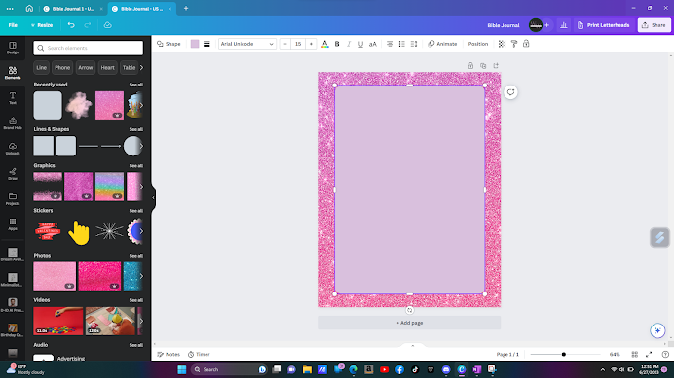
Task: Open the Brand Hub sidebar icon
Action: (13, 123)
